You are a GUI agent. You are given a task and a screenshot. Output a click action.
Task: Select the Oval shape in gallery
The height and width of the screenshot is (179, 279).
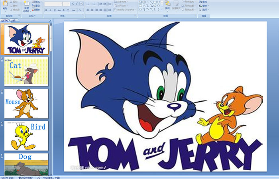[159, 2]
